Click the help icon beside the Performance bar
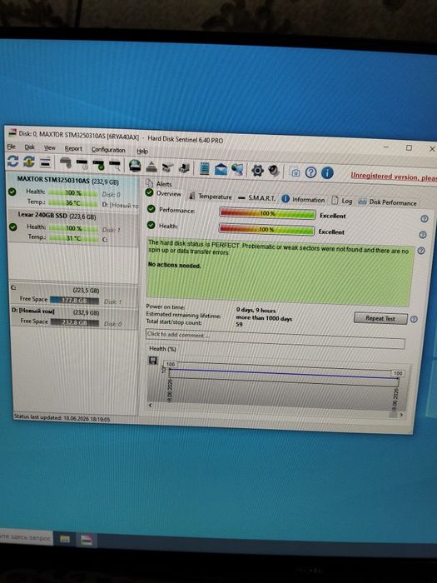Image resolution: width=437 pixels, height=583 pixels. 424,218
